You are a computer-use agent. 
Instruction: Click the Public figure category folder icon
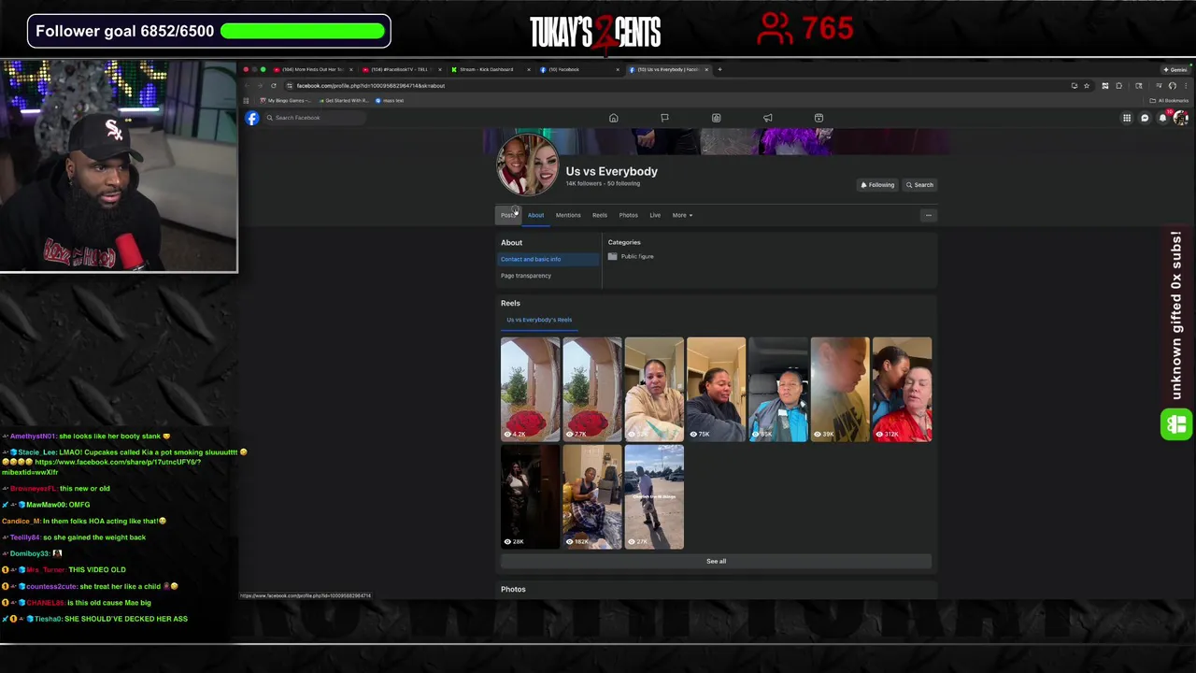point(613,256)
